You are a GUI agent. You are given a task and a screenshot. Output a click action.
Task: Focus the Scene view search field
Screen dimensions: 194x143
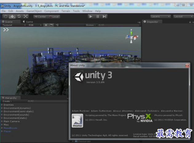click(x=119, y=25)
